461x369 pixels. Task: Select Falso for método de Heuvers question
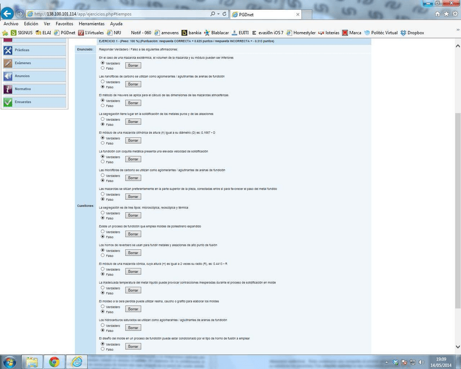tap(103, 106)
